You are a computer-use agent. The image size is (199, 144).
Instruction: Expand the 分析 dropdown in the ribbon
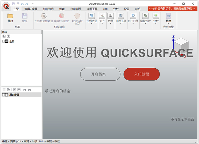[x=156, y=24]
